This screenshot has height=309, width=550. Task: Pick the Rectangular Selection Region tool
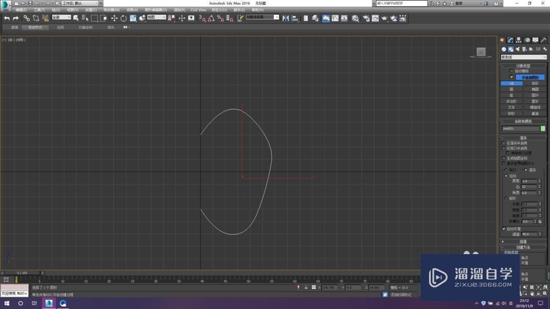coord(95,18)
